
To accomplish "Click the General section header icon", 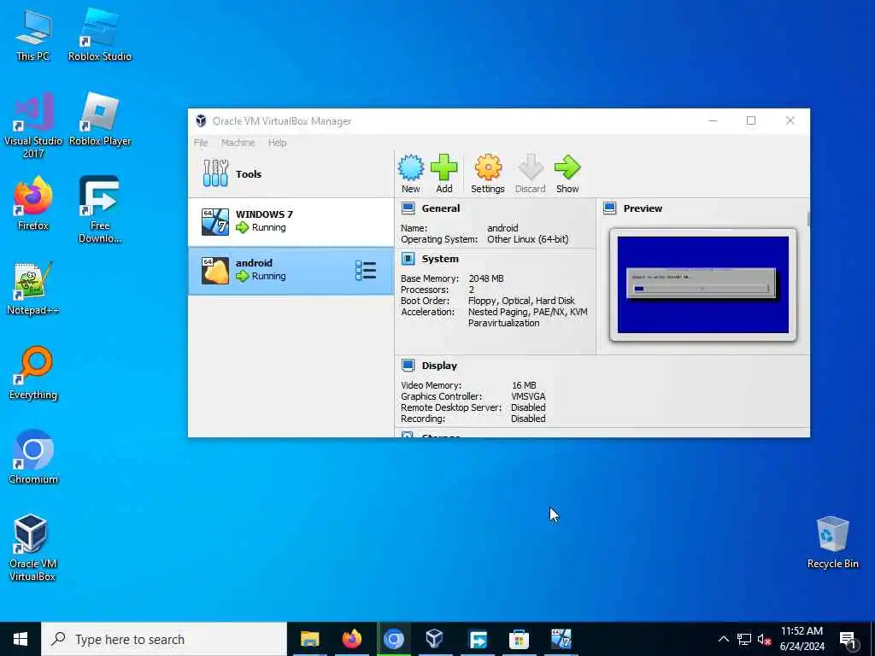I will 408,208.
